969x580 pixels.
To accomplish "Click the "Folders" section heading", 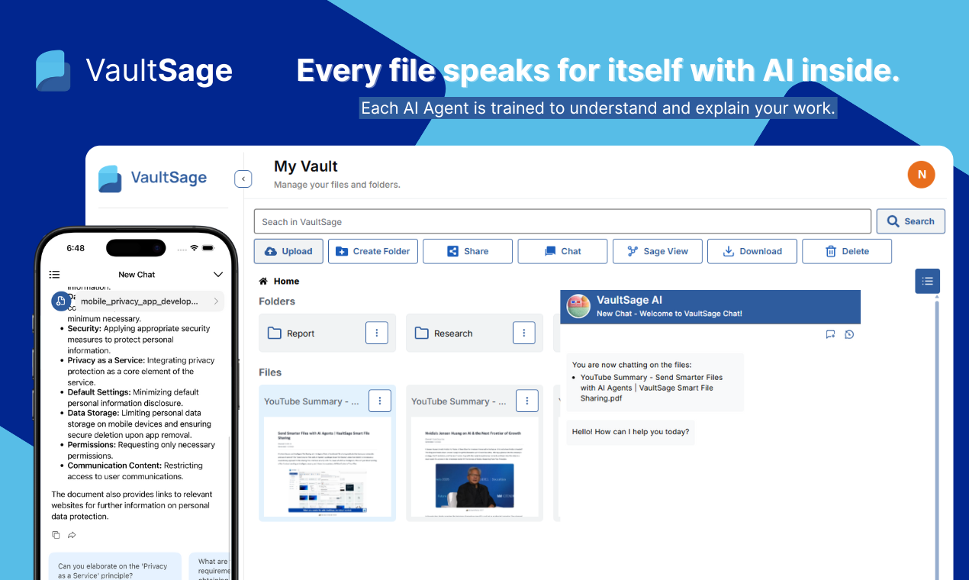I will tap(277, 301).
